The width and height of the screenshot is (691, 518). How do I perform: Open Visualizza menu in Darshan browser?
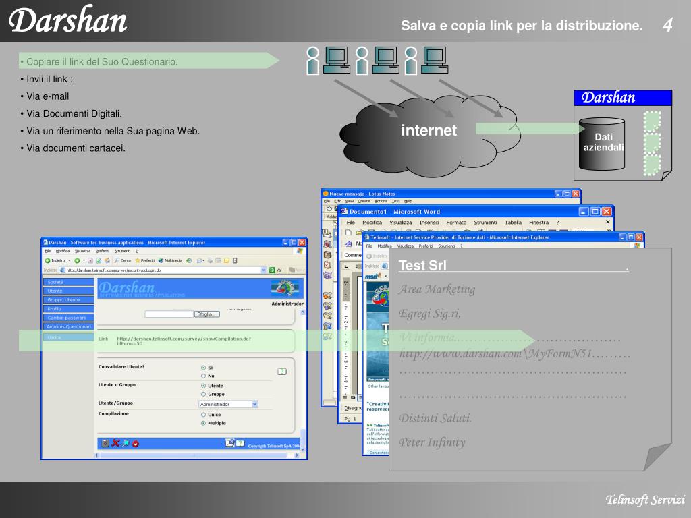(83, 251)
